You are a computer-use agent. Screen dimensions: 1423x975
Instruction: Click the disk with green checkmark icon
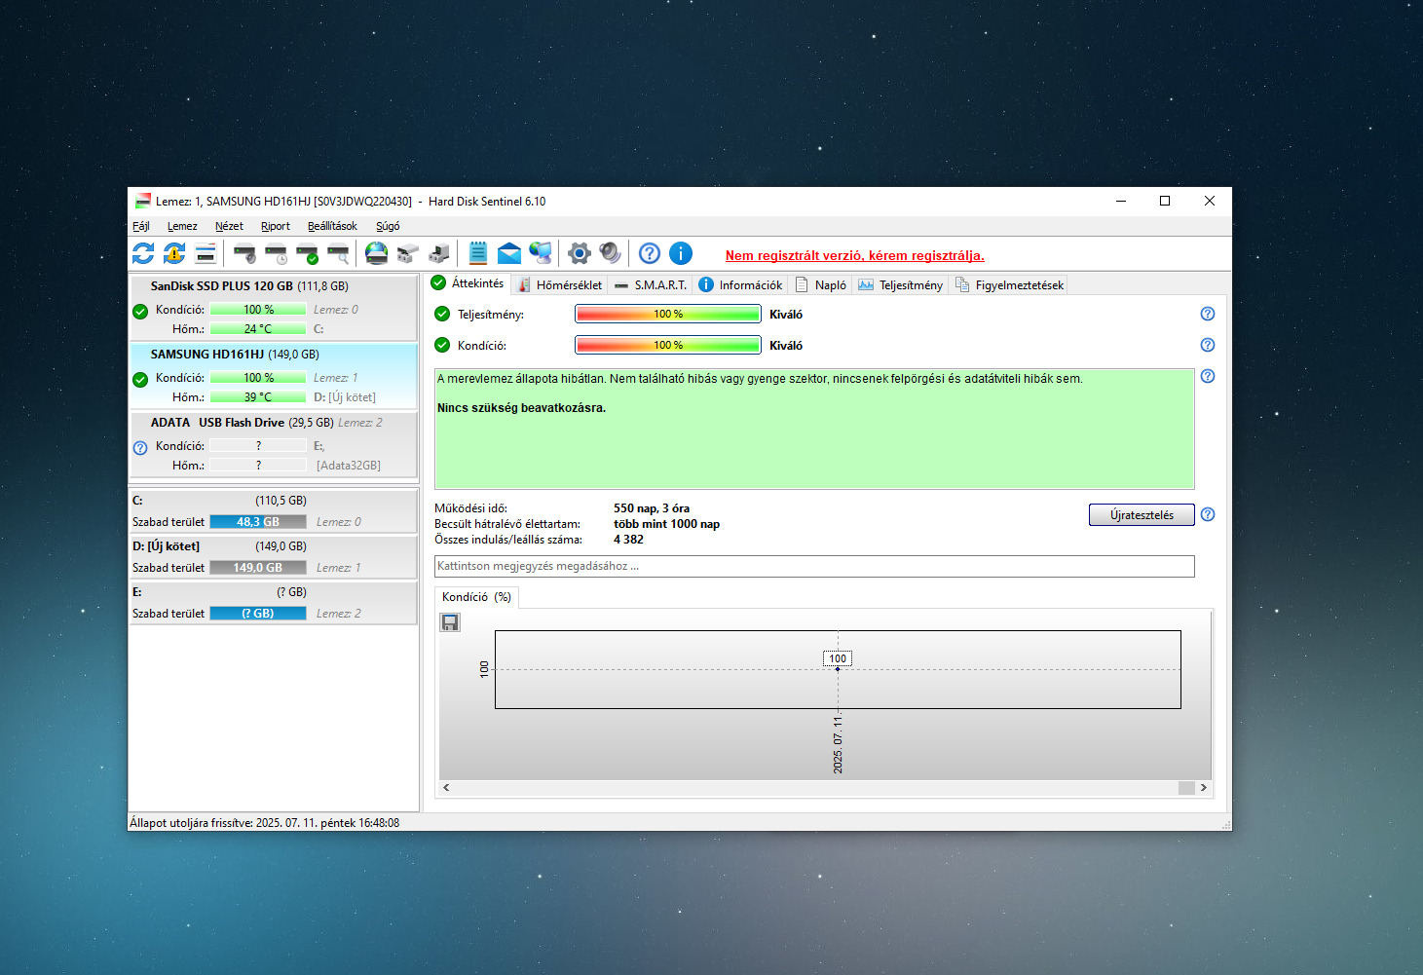(x=307, y=254)
